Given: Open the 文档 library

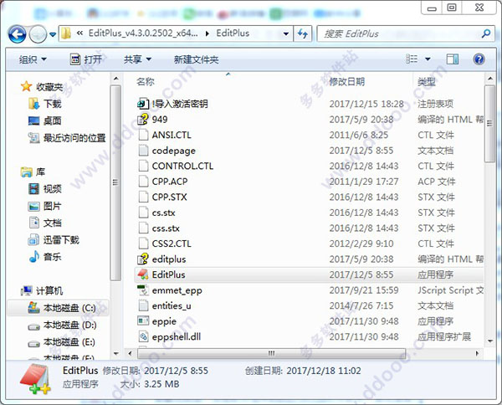Looking at the screenshot, I should pos(45,223).
